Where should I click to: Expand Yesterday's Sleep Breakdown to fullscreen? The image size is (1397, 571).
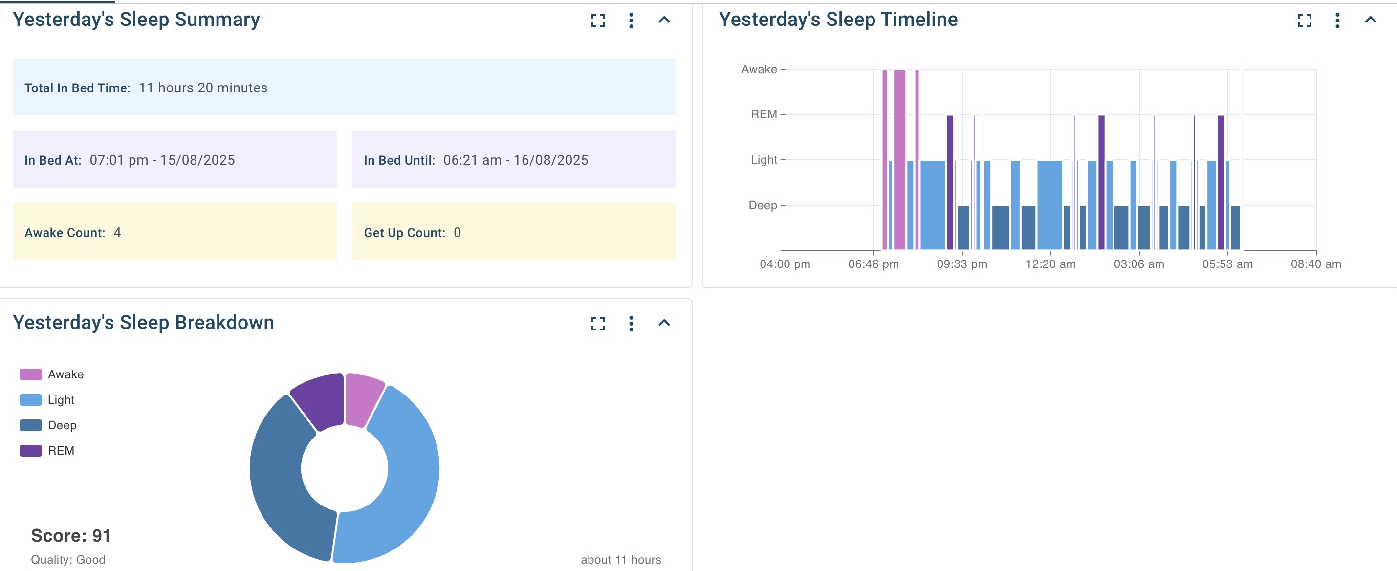pos(597,324)
